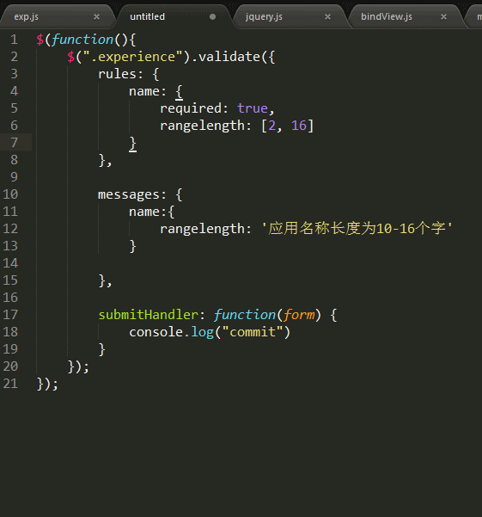Viewport: 482px width, 517px height.
Task: Click the unsaved dot on untitled tab
Action: tap(213, 16)
